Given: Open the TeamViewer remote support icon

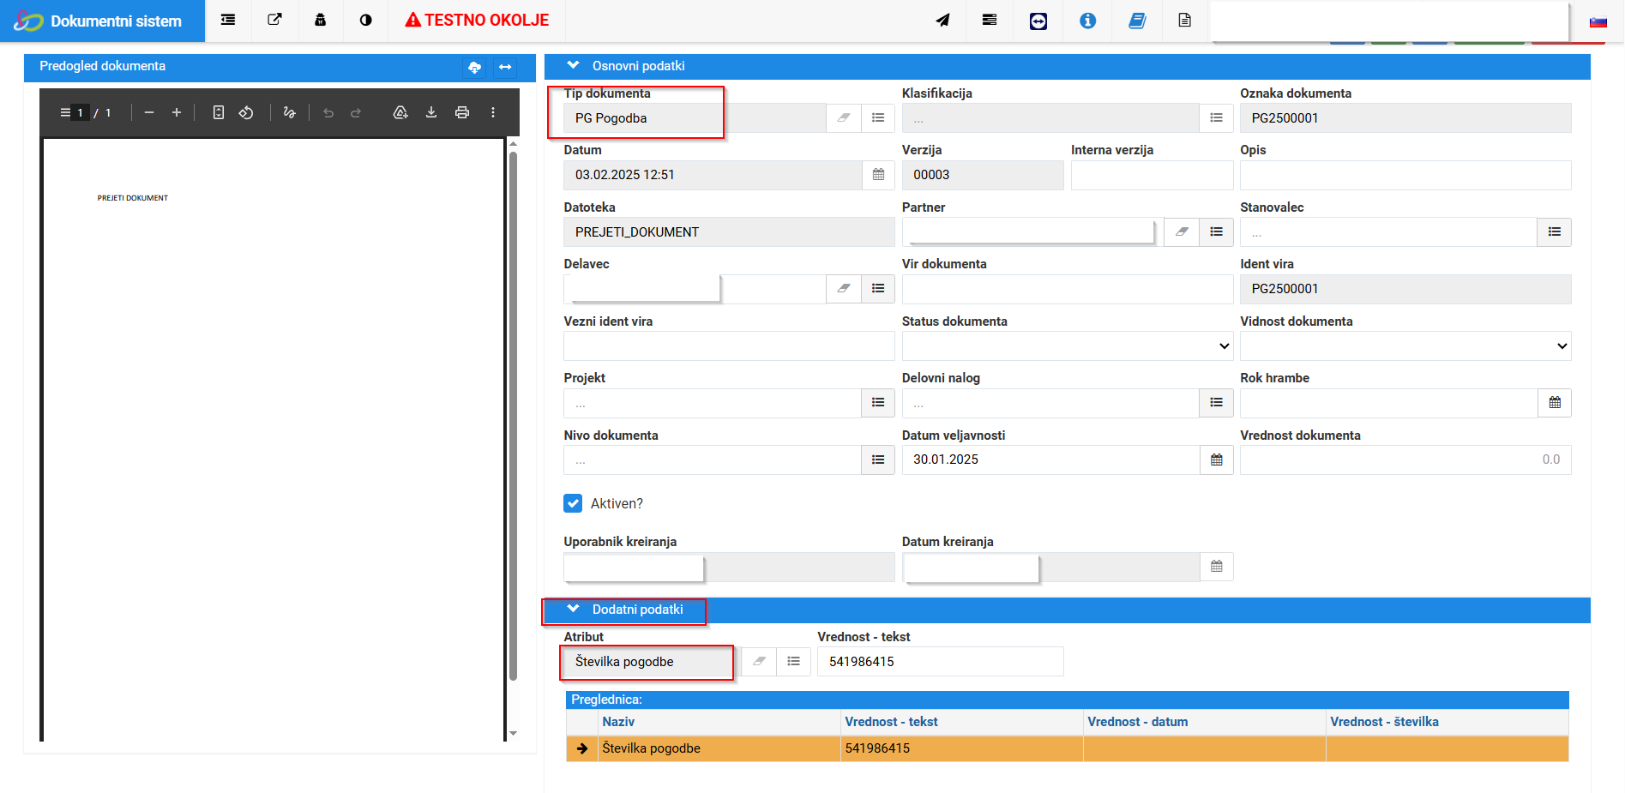Looking at the screenshot, I should 1038,21.
